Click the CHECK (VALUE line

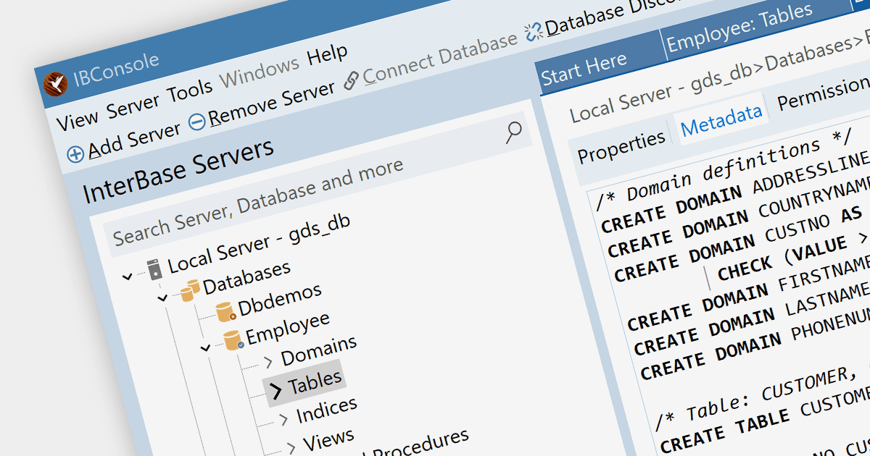[794, 256]
